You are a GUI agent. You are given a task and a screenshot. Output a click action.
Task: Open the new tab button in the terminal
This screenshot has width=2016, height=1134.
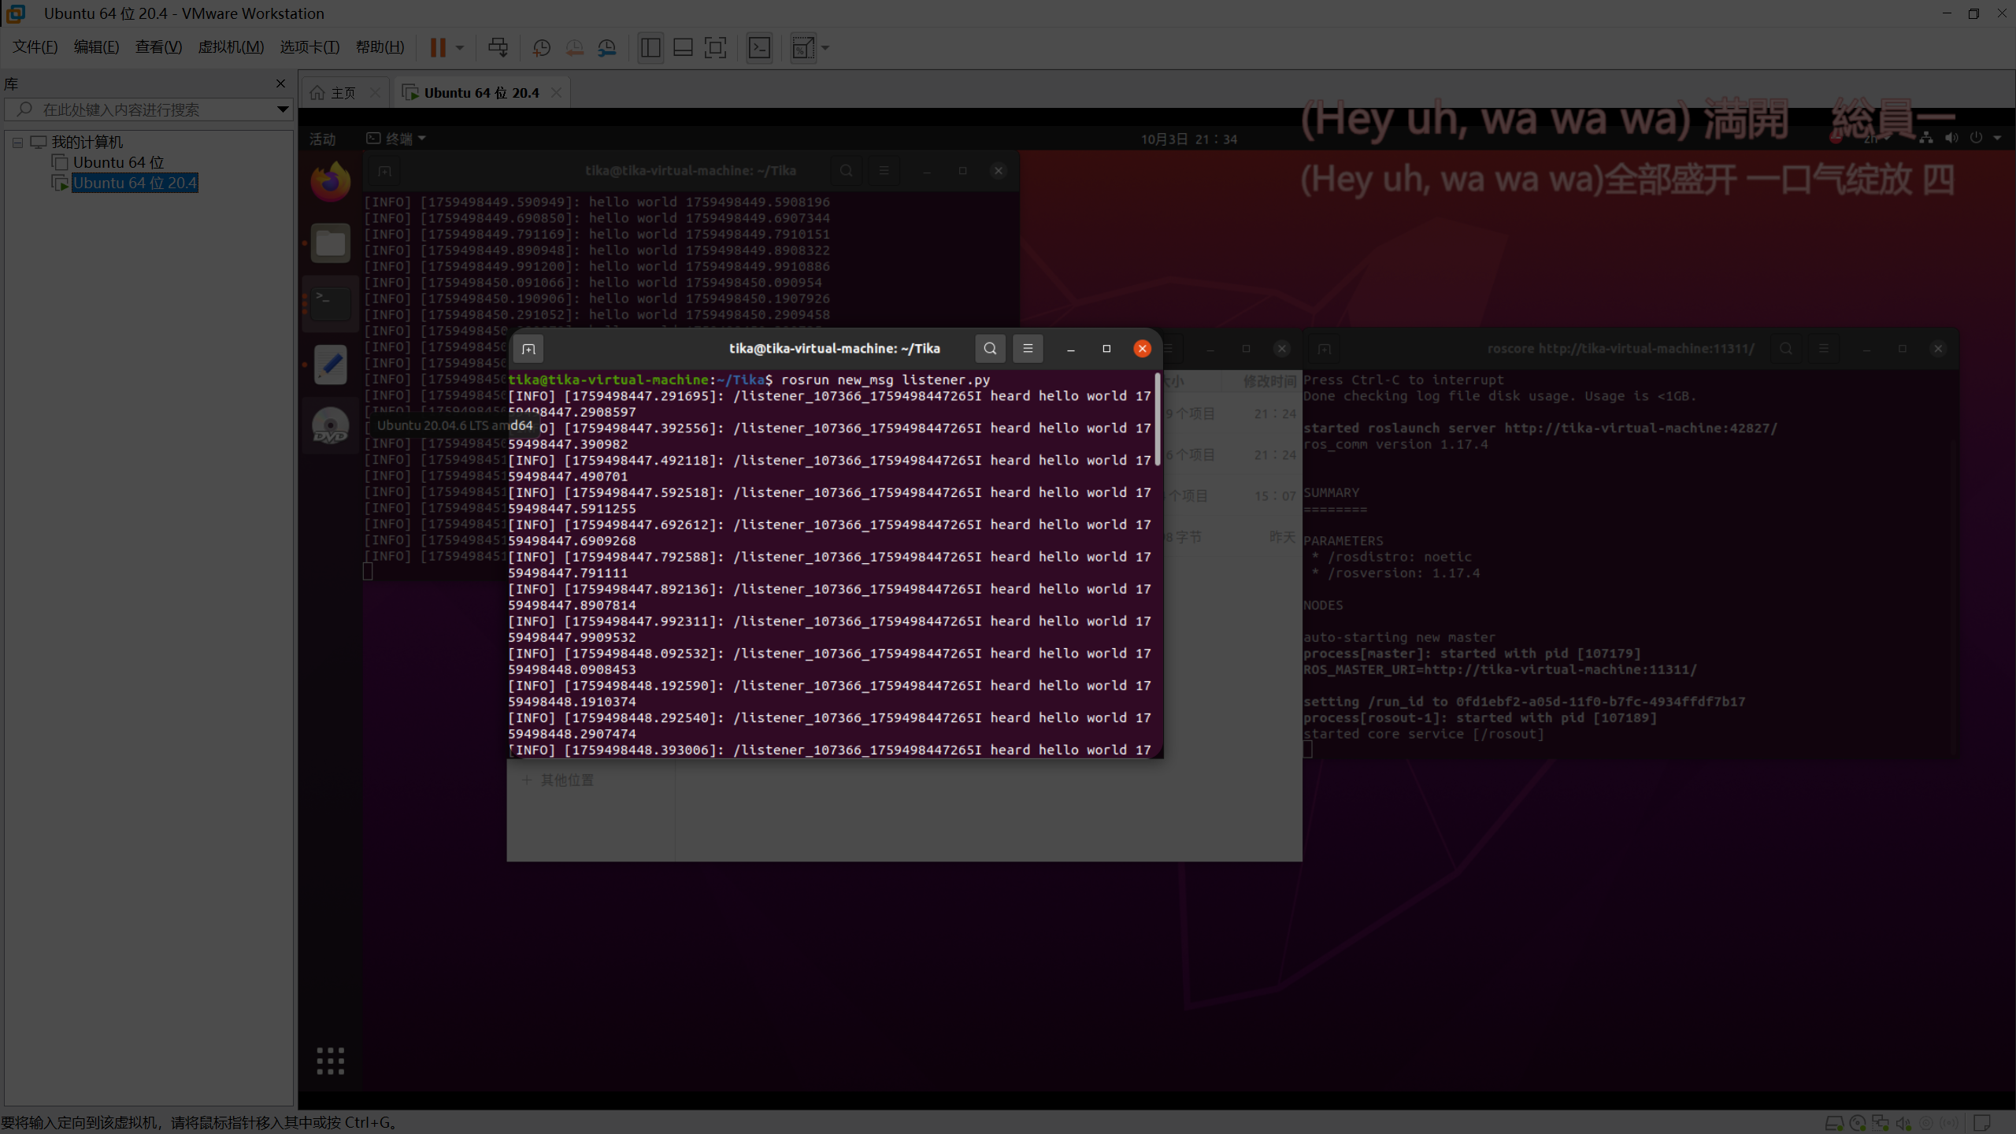coord(528,349)
